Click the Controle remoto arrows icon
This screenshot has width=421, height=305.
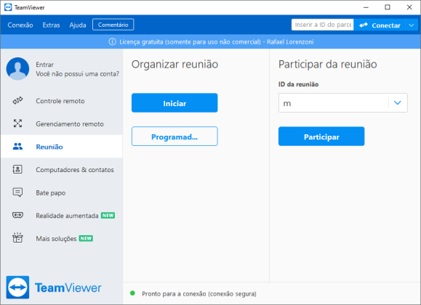point(17,101)
